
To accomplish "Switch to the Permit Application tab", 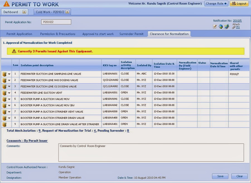I will [19, 34].
